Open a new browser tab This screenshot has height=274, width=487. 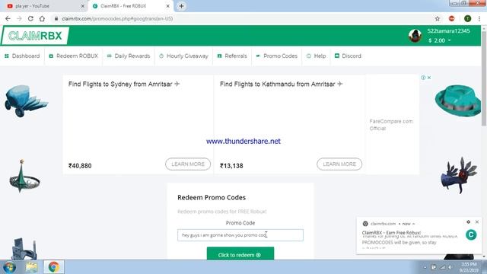181,6
